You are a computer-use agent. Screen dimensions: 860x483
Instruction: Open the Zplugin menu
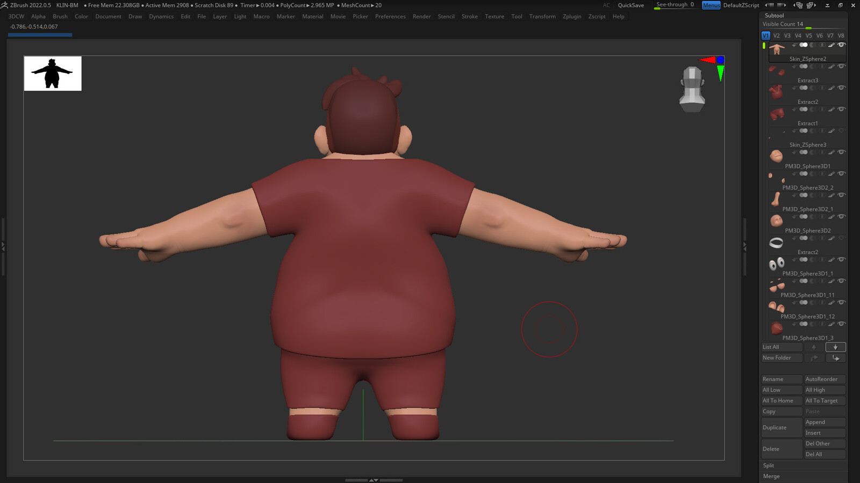point(572,17)
